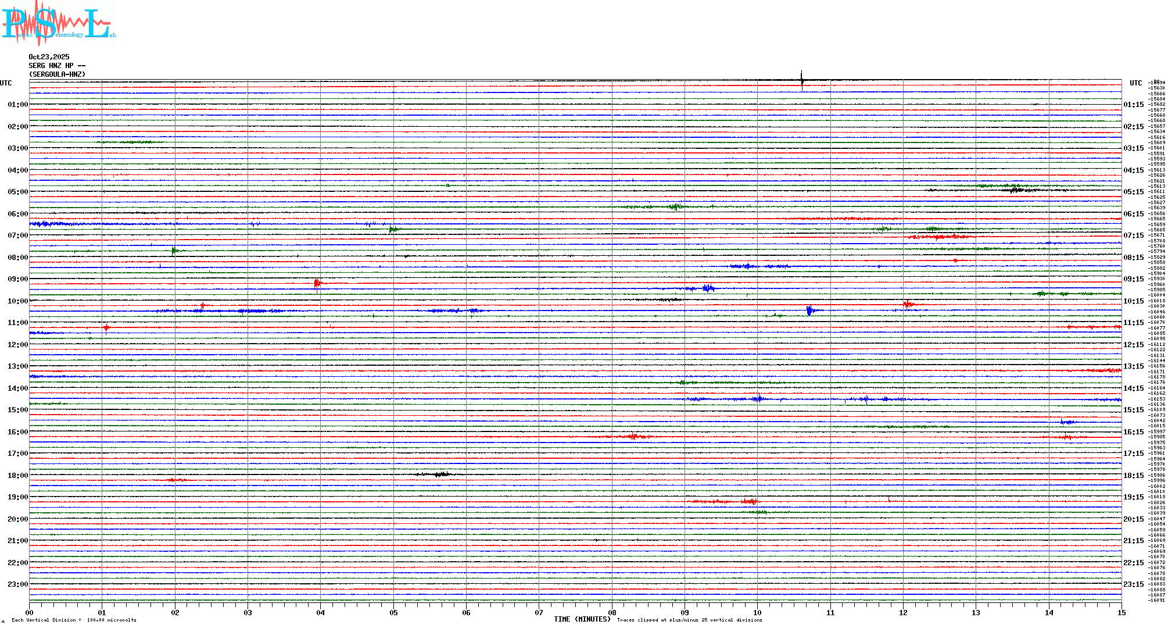Image resolution: width=1168 pixels, height=628 pixels.
Task: Click the Oct23,2025 date label
Action: tap(49, 57)
